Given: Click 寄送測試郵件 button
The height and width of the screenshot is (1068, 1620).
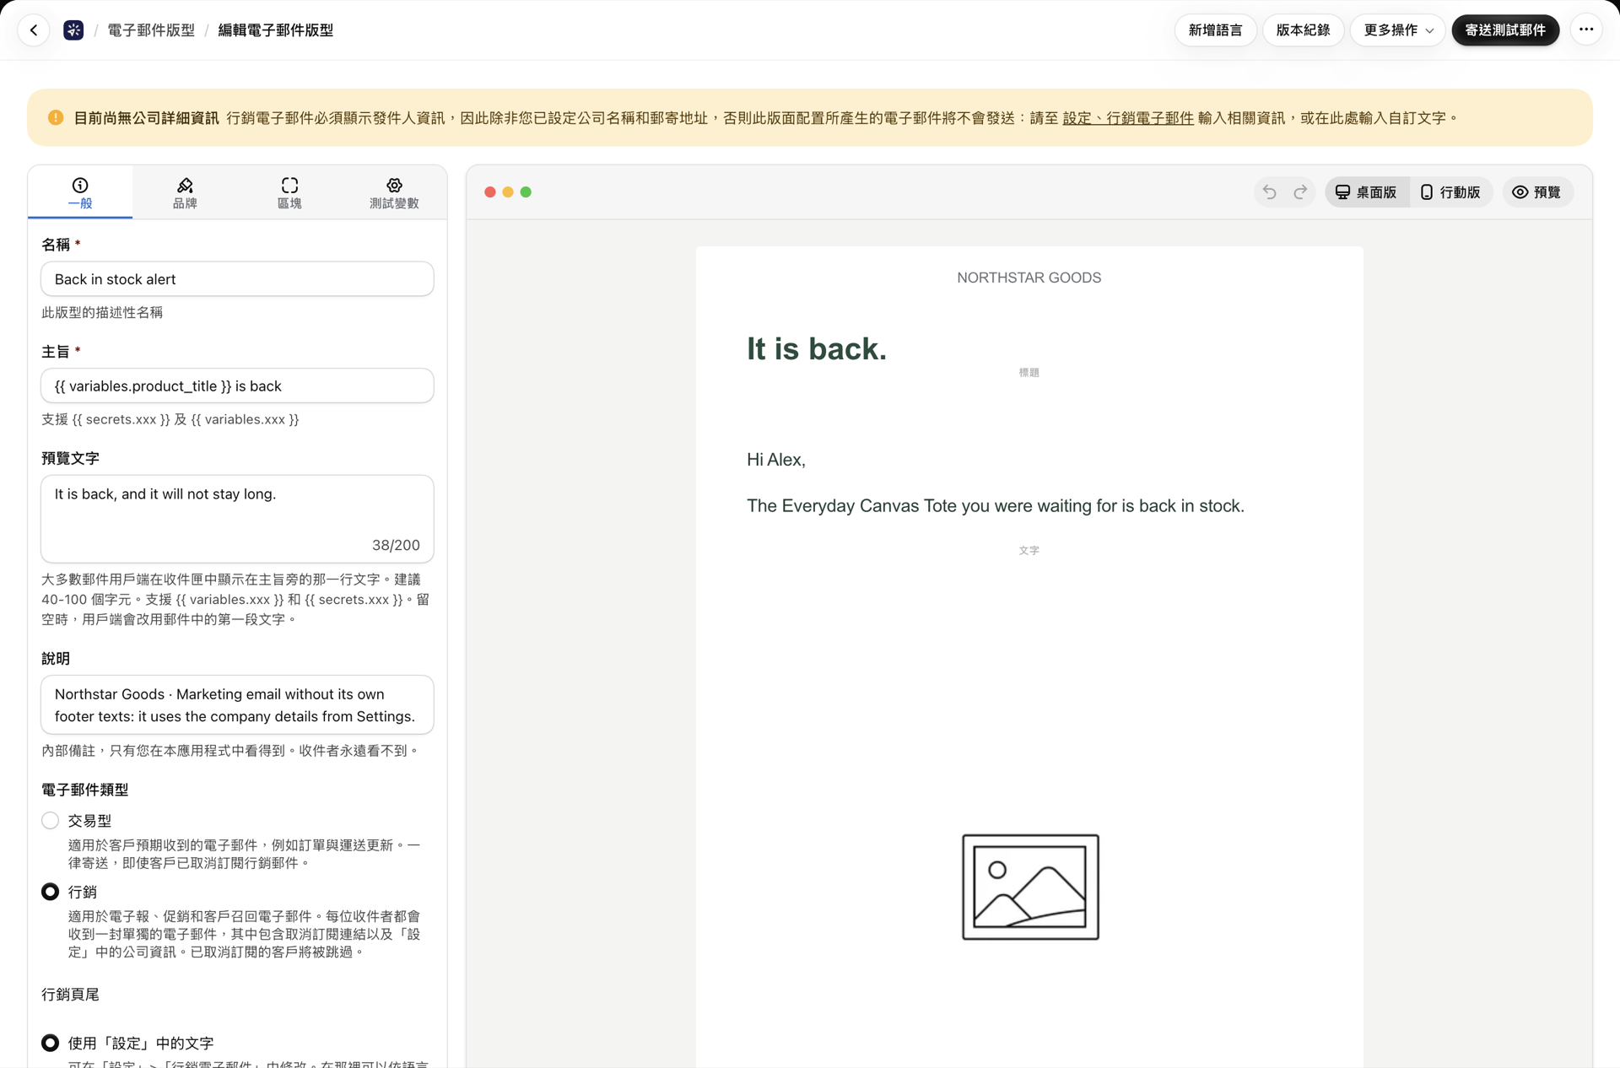Looking at the screenshot, I should 1505,30.
